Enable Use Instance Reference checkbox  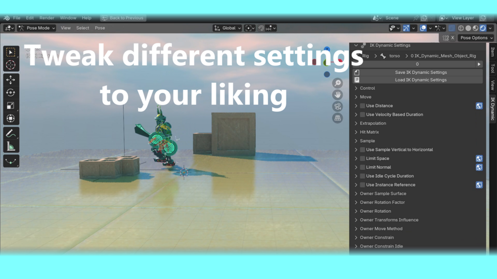(x=362, y=185)
